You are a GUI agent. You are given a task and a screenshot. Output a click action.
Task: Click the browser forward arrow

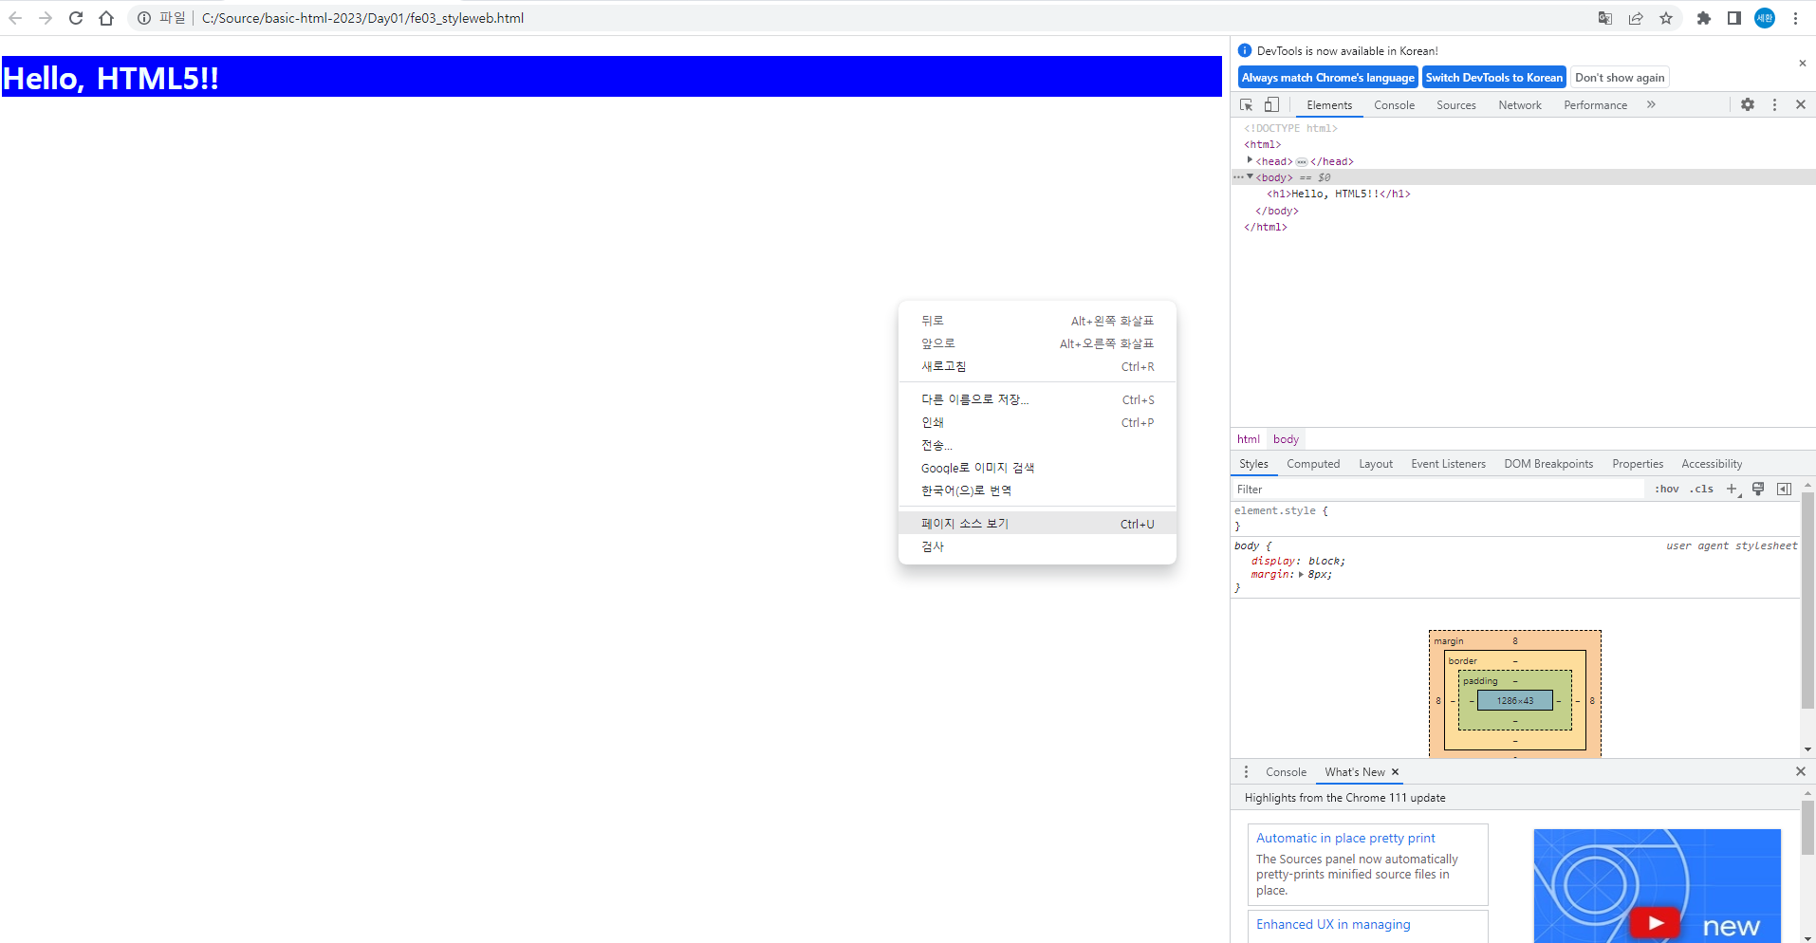46,18
